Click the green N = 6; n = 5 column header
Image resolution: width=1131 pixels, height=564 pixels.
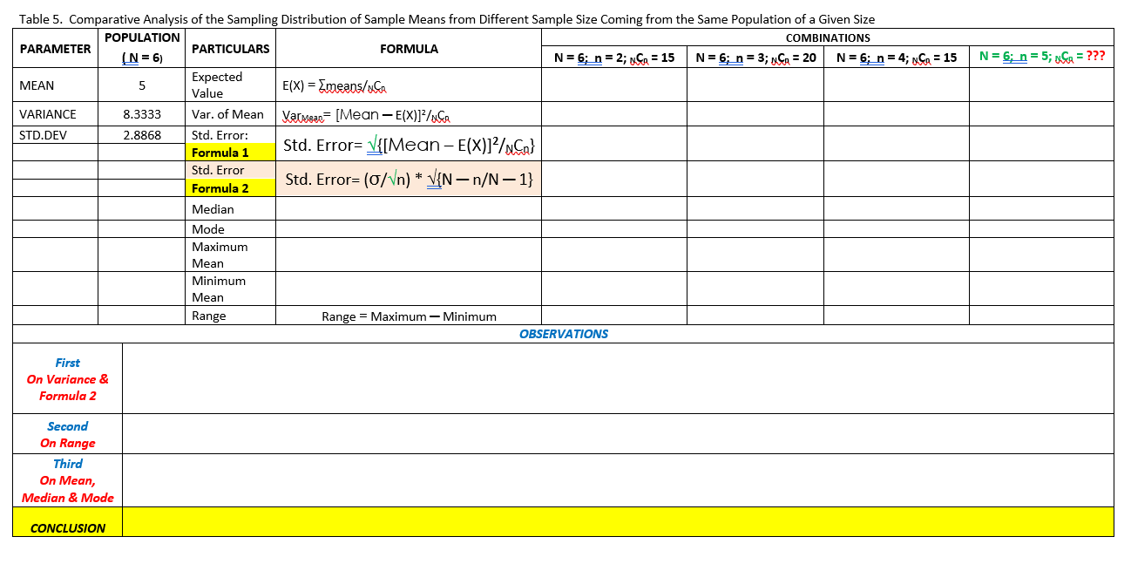(x=1041, y=58)
